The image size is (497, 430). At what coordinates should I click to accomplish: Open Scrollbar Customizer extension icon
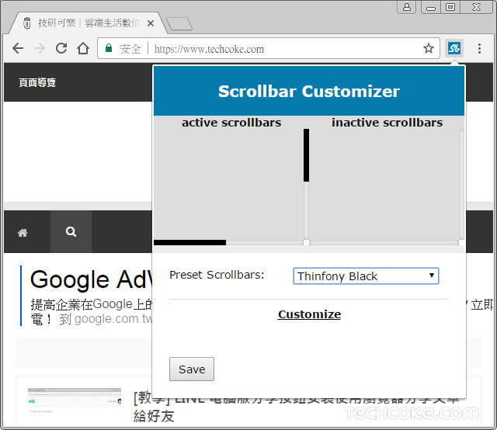(x=454, y=48)
